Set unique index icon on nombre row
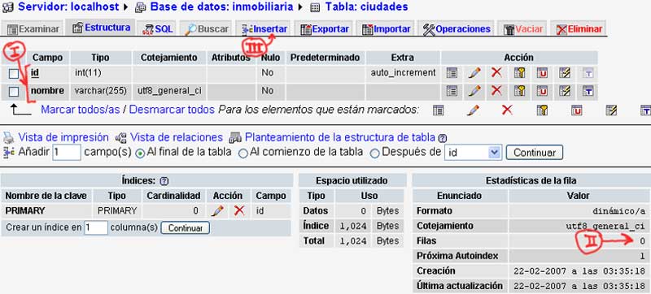The width and height of the screenshot is (651, 294). pos(542,91)
